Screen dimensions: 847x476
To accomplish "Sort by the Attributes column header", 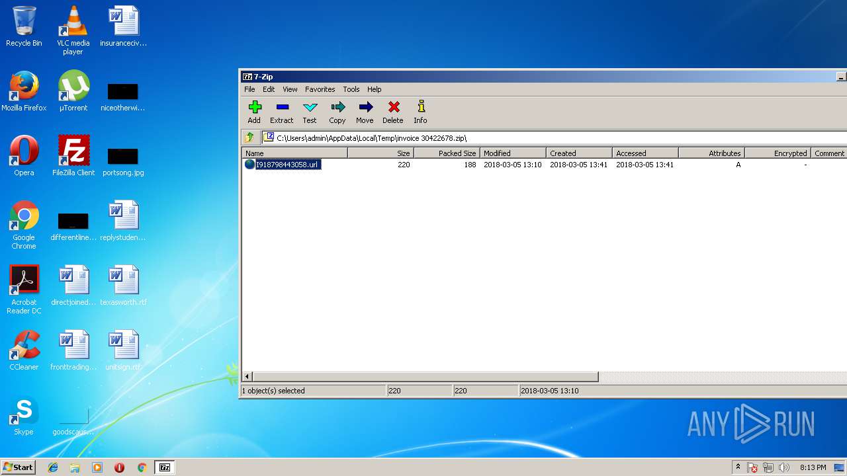I will (711, 153).
